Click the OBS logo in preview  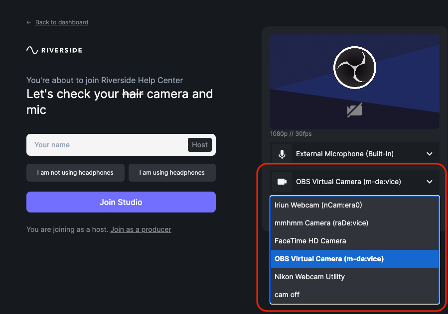point(355,68)
